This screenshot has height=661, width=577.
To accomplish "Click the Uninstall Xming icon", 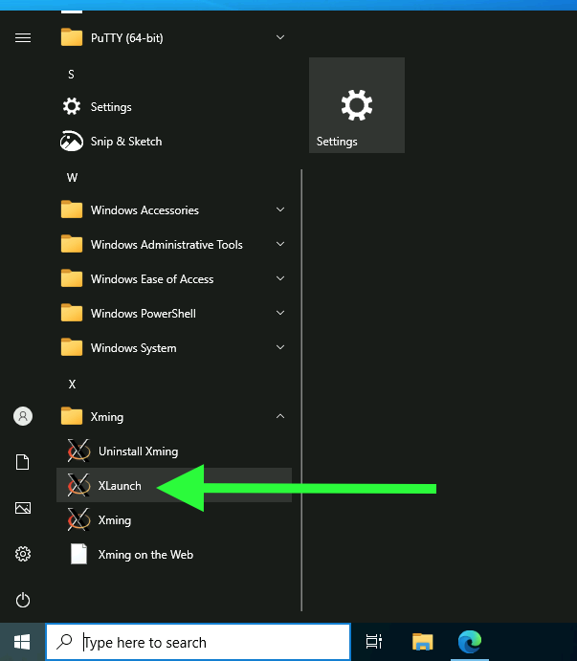I will coord(78,452).
